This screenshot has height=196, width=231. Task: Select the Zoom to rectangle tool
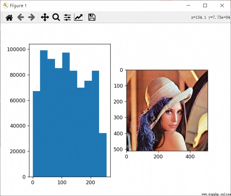point(56,17)
